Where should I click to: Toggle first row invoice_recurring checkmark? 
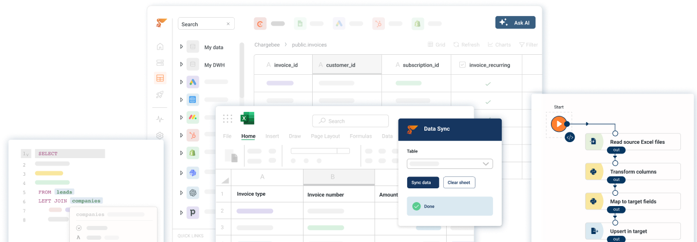pyautogui.click(x=488, y=84)
